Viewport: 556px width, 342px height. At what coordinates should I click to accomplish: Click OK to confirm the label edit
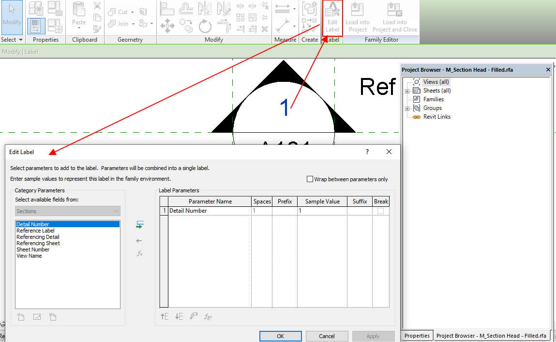click(280, 336)
